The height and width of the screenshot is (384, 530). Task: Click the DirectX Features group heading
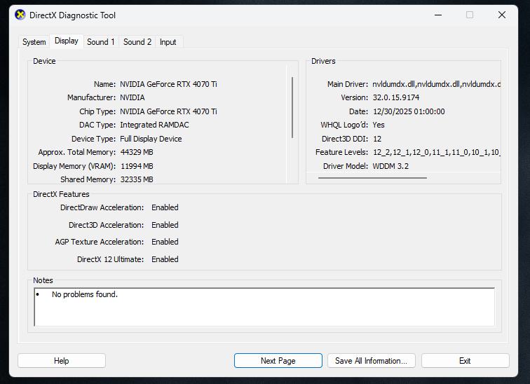tap(61, 194)
